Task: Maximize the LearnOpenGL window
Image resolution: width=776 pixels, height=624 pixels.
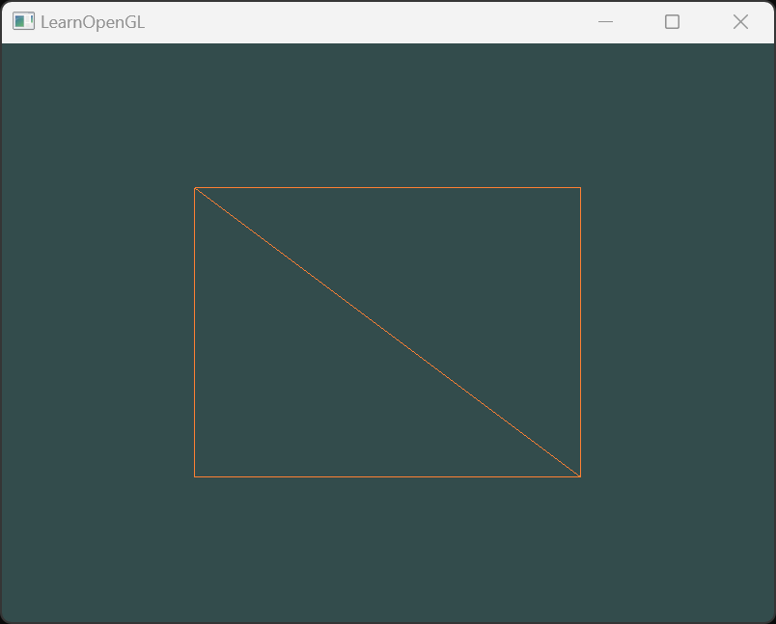Action: [x=672, y=22]
